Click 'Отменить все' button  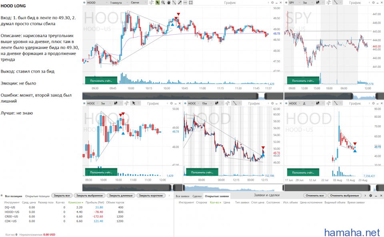(x=315, y=196)
